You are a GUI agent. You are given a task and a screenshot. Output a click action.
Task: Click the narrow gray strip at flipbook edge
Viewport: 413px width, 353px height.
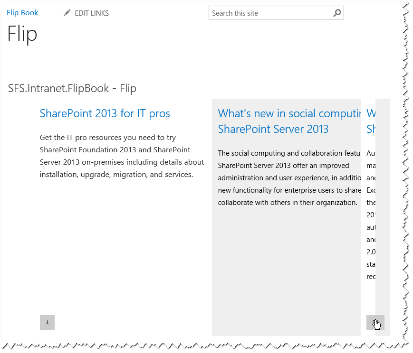click(383, 205)
